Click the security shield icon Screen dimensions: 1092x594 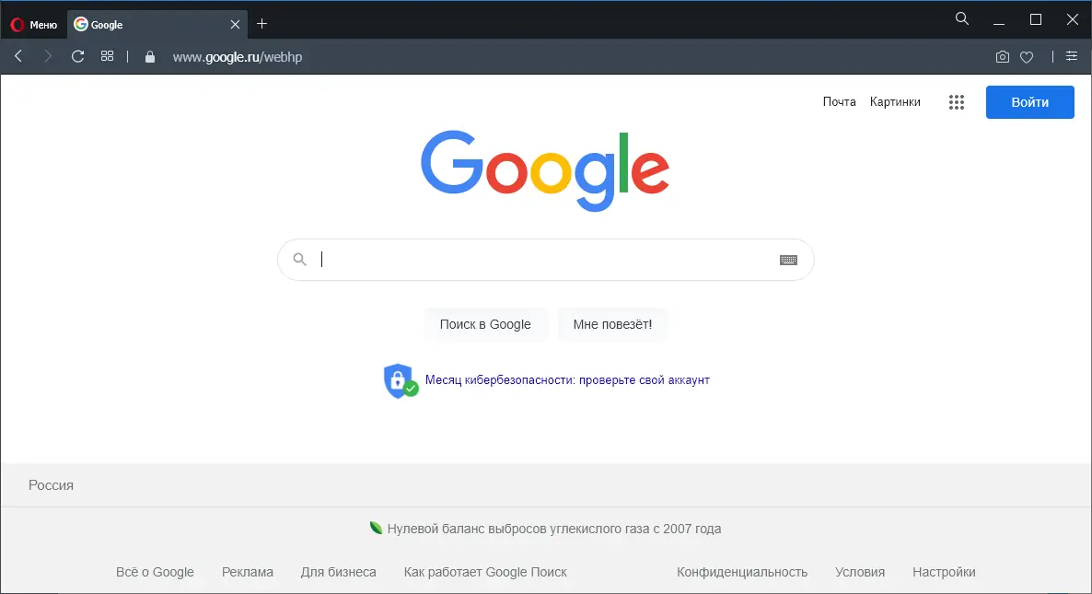pyautogui.click(x=401, y=381)
